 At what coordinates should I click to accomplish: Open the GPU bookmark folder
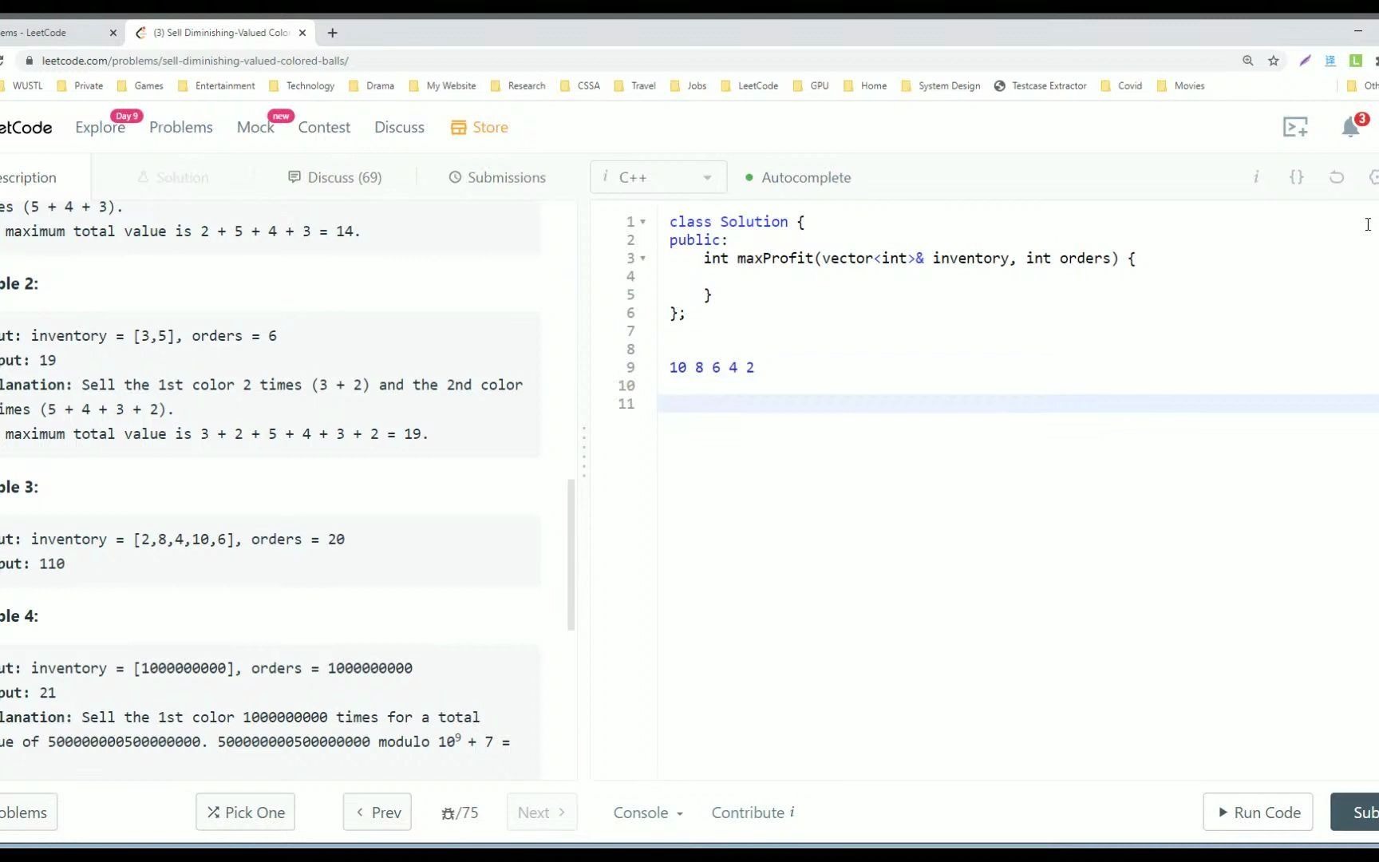pos(811,85)
